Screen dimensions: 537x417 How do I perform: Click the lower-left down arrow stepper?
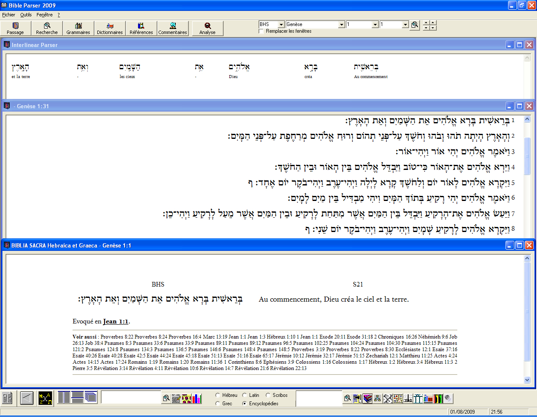pyautogui.click(x=426, y=28)
